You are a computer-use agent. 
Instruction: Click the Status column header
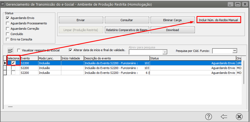[193, 58]
